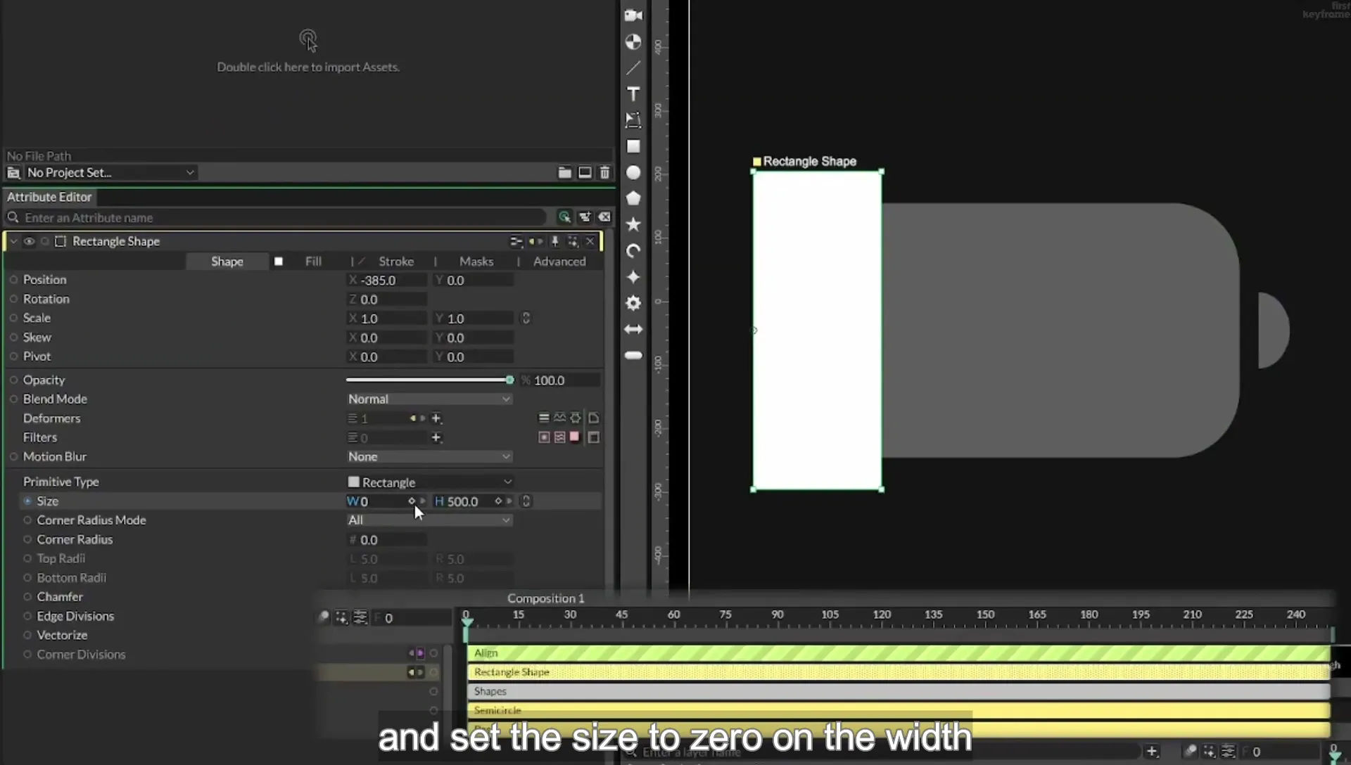The height and width of the screenshot is (765, 1351).
Task: Select the Polygon shape tool
Action: pos(633,198)
